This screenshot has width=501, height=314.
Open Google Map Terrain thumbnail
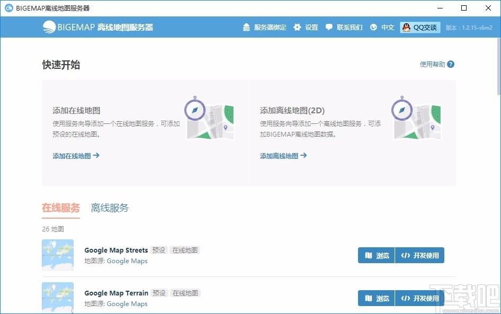pyautogui.click(x=58, y=298)
